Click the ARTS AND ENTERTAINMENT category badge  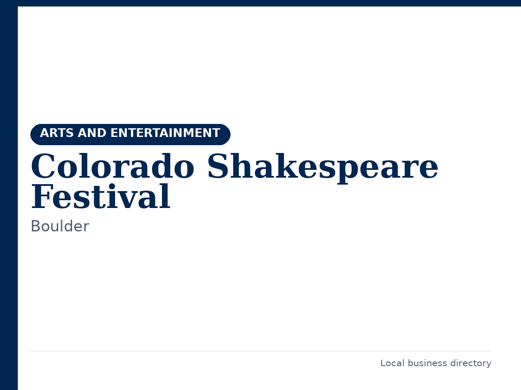click(x=130, y=134)
